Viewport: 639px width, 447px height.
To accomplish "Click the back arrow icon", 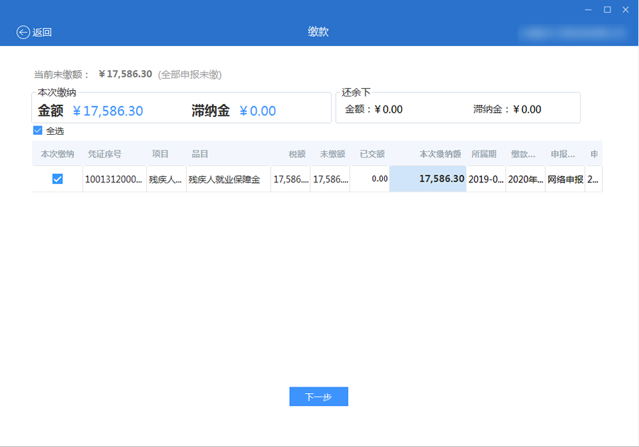I will coord(23,32).
